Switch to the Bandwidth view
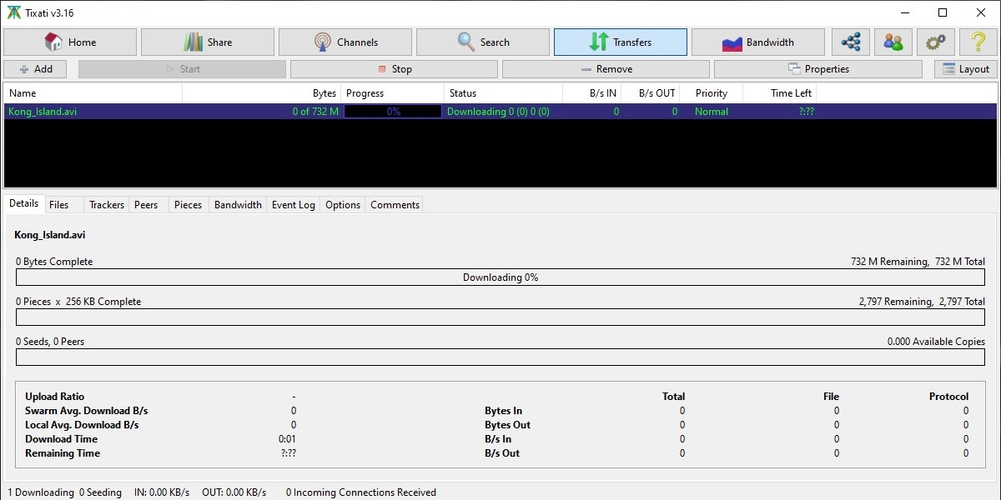 [757, 42]
